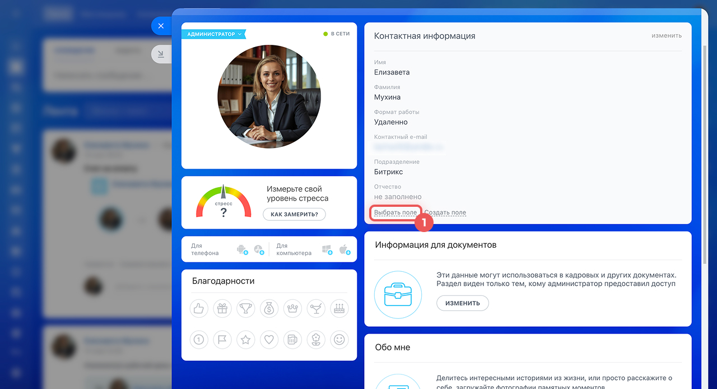Click the Для компьютера label
This screenshot has height=389, width=717.
(x=294, y=249)
